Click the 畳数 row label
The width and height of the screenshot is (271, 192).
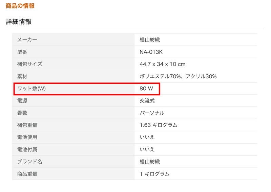tap(22, 113)
